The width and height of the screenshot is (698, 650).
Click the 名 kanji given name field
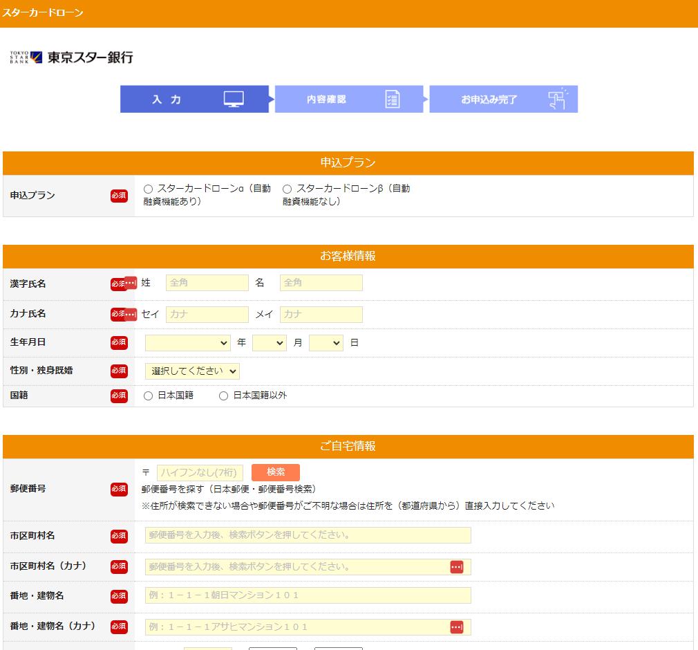pos(321,283)
